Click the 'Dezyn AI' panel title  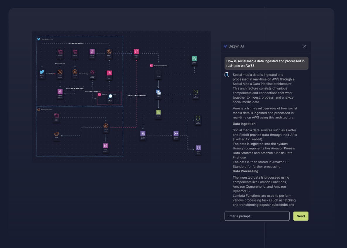[236, 46]
